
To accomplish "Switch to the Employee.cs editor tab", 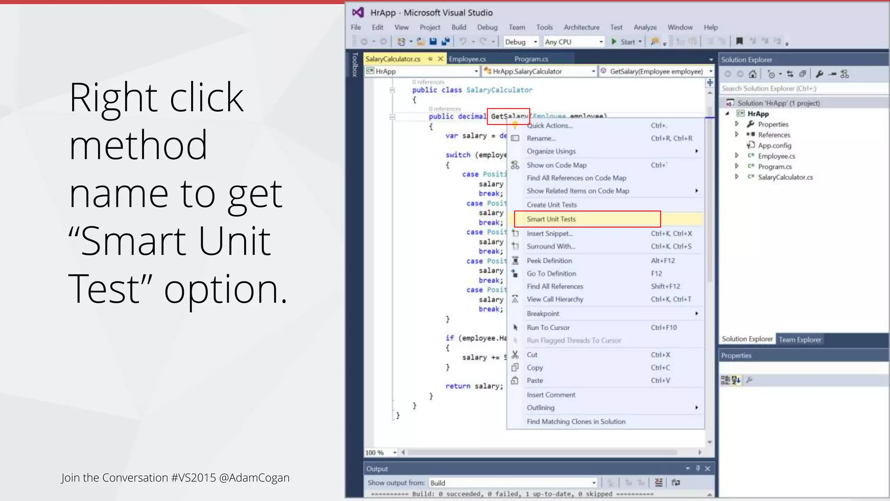I will click(467, 59).
